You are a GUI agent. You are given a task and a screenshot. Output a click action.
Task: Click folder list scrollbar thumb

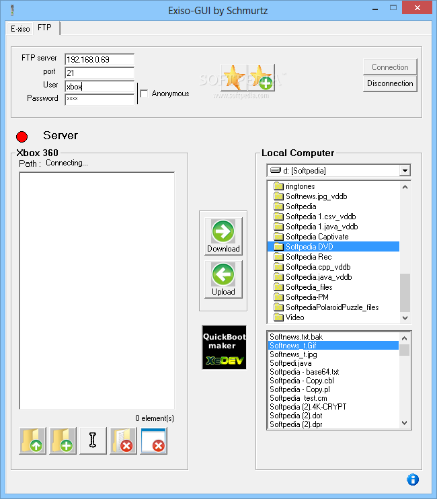click(x=405, y=293)
